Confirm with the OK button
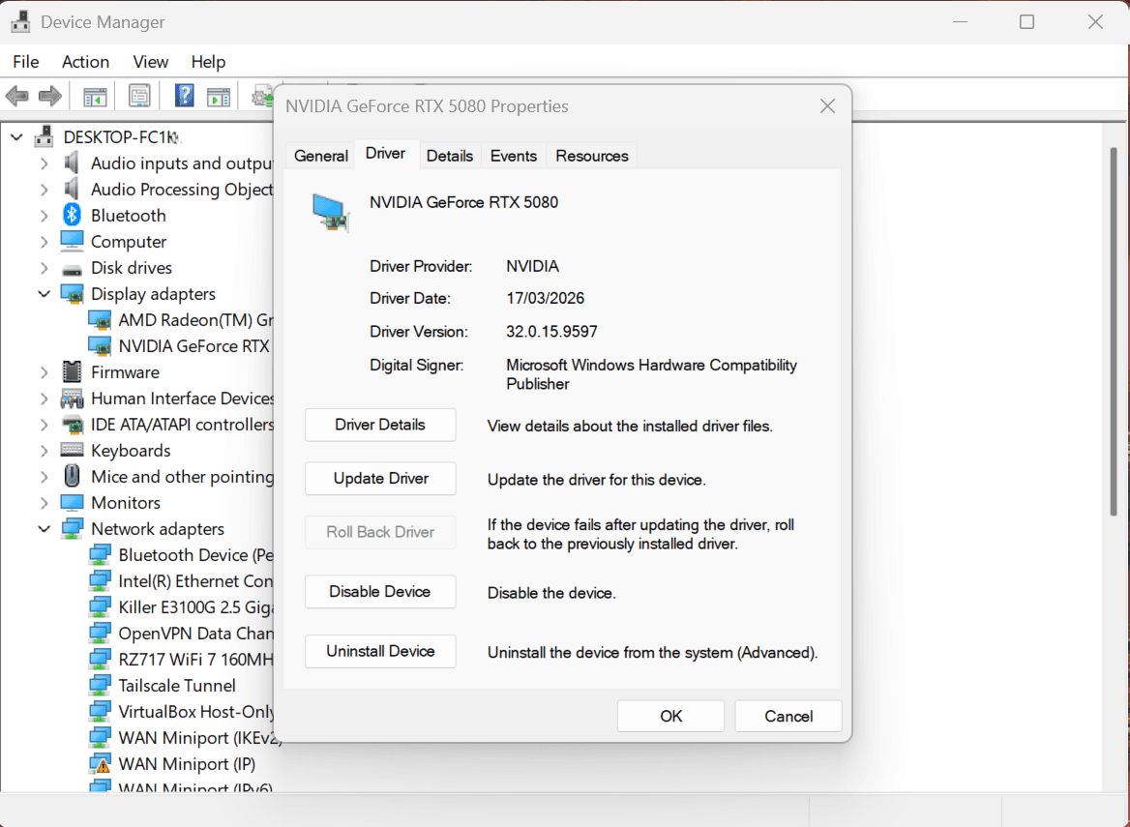 671,716
